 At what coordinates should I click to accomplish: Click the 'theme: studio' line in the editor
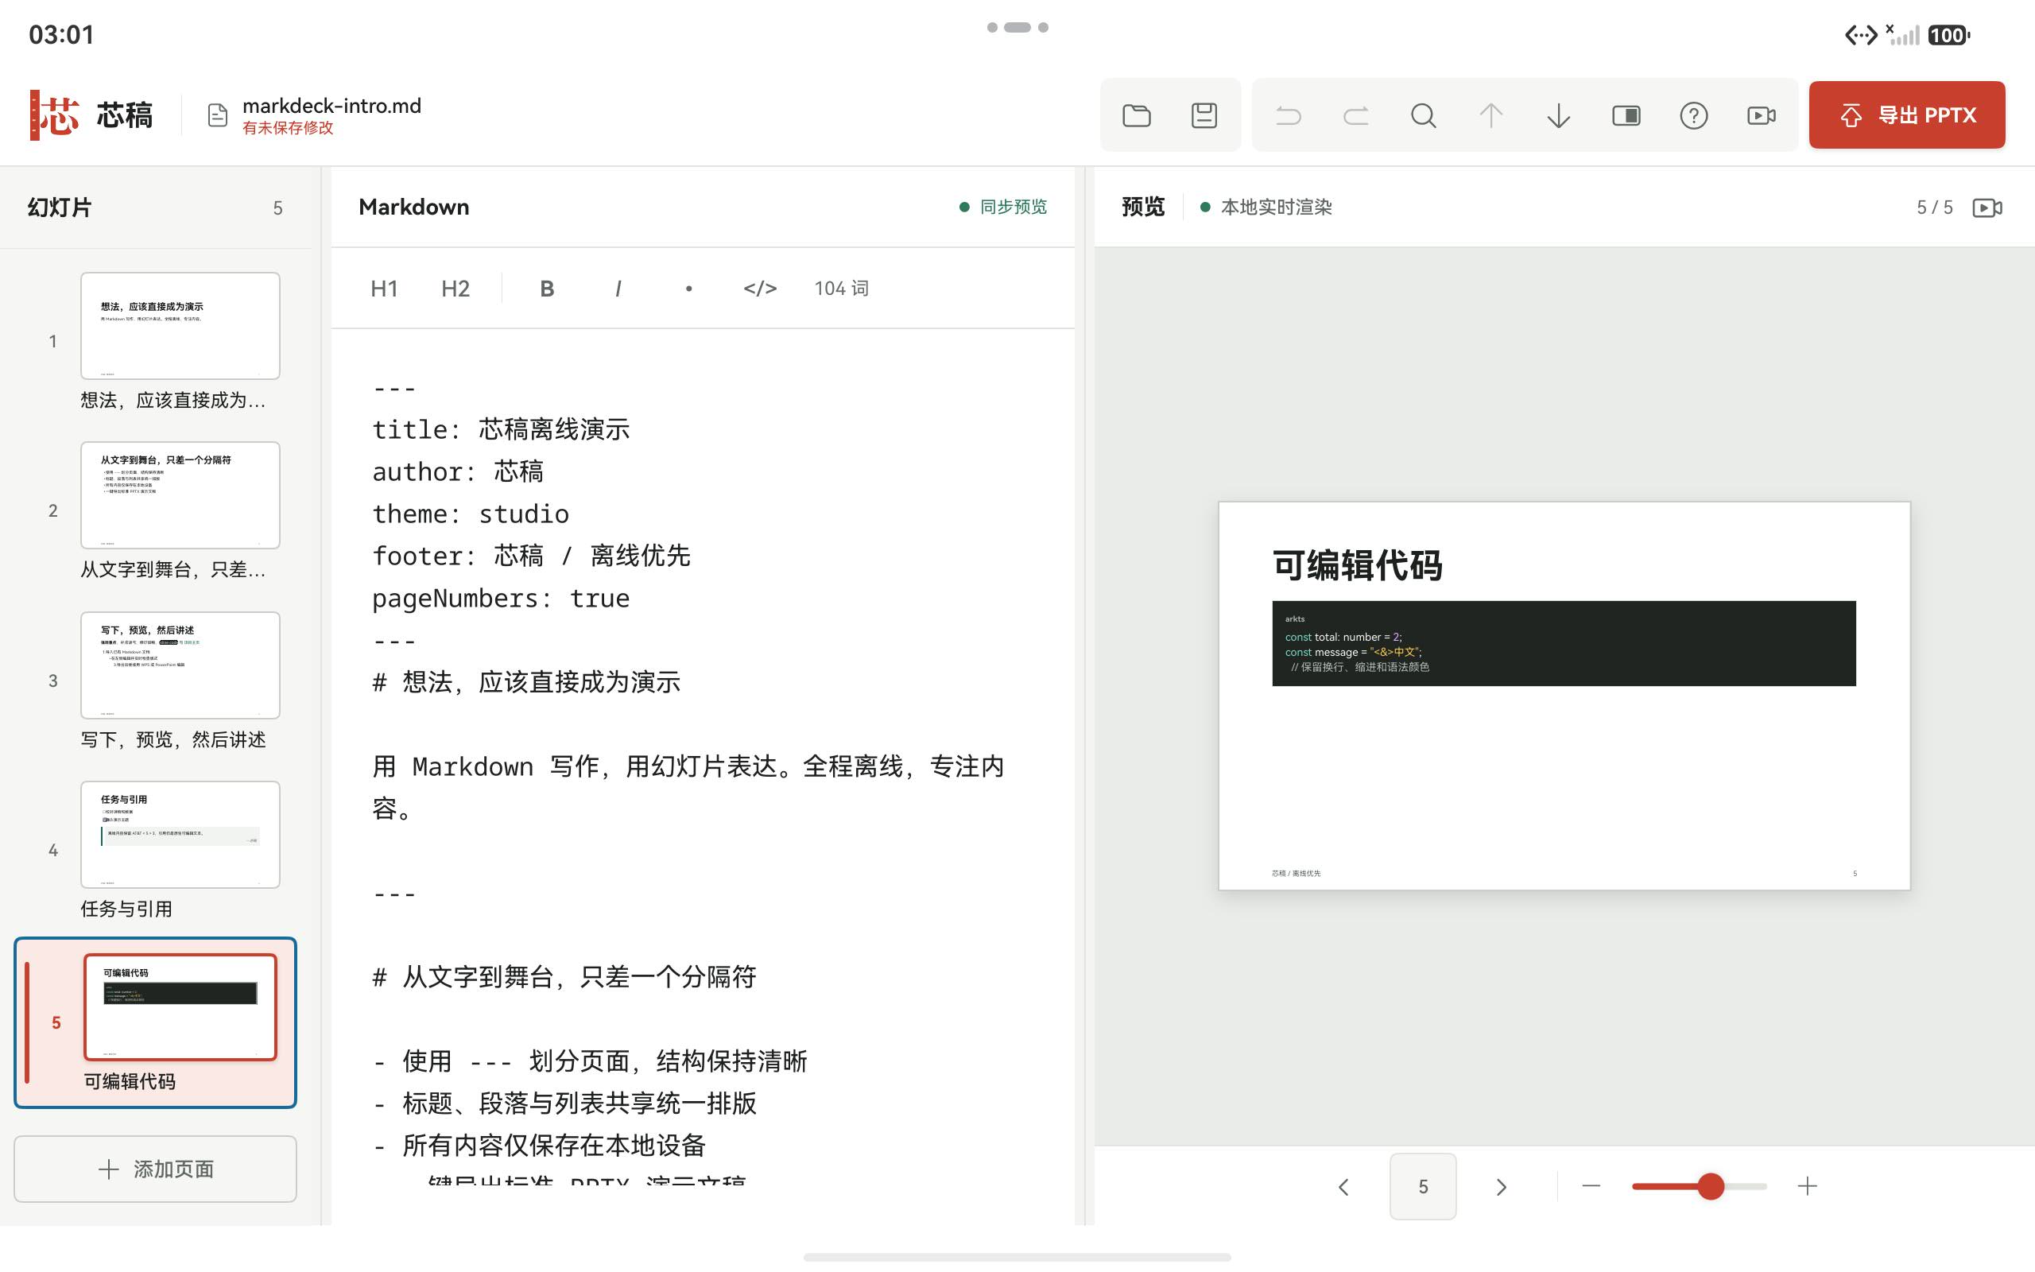[471, 514]
